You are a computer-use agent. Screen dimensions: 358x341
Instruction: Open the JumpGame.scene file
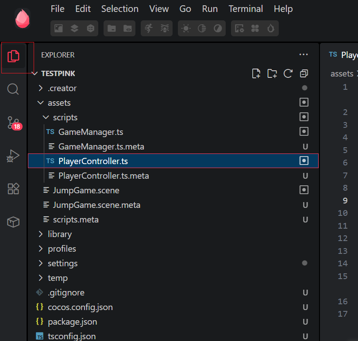(x=86, y=190)
